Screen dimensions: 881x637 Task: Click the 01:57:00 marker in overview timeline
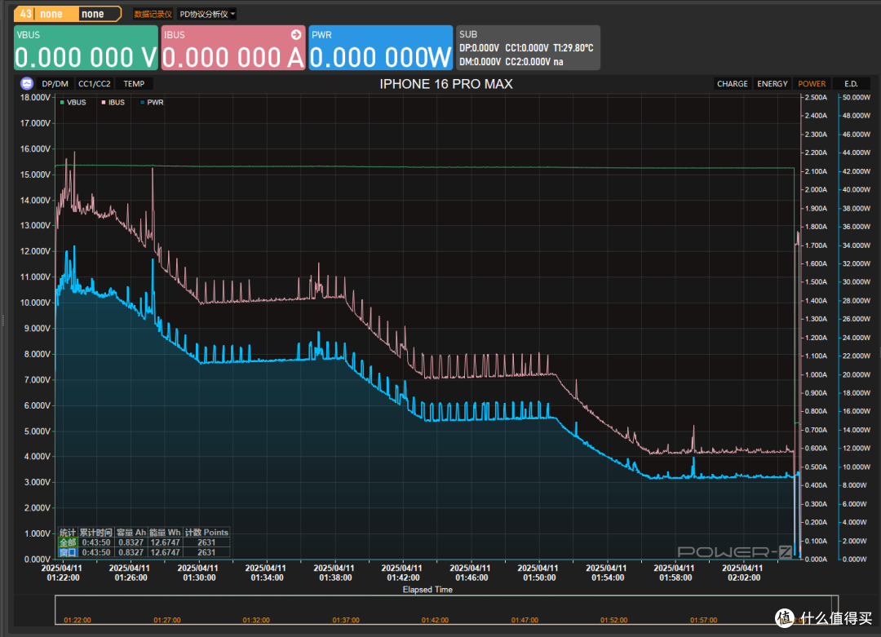click(x=703, y=620)
